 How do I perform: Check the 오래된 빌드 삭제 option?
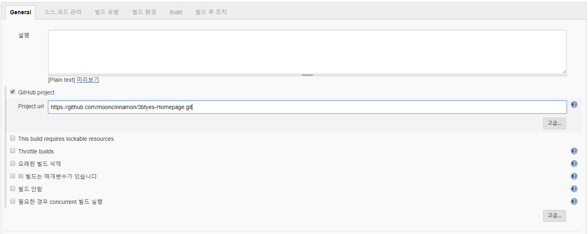coord(13,164)
